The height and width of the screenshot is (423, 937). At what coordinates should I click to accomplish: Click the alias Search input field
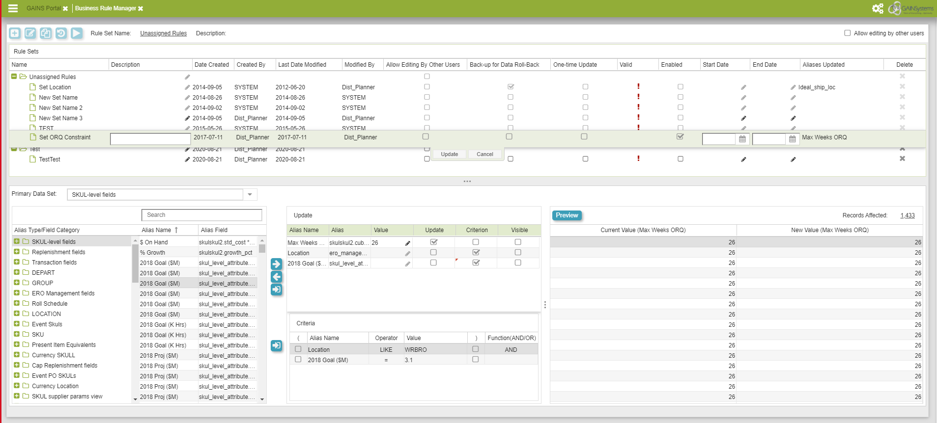click(x=202, y=215)
